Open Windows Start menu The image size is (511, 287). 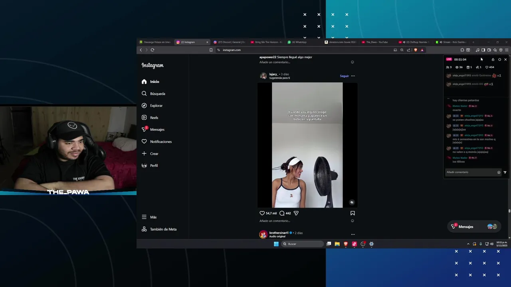click(276, 244)
